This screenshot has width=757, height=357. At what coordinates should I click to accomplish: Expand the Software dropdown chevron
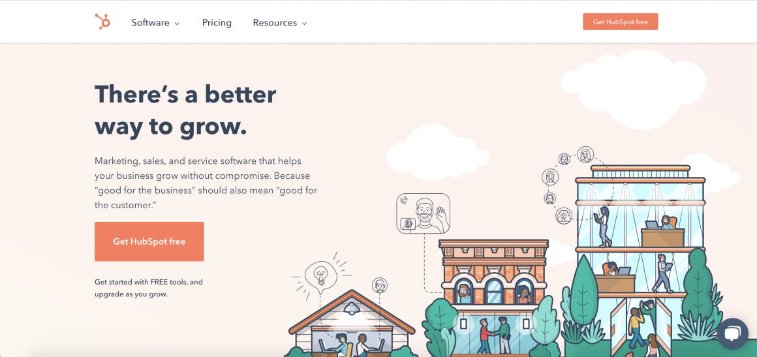178,23
